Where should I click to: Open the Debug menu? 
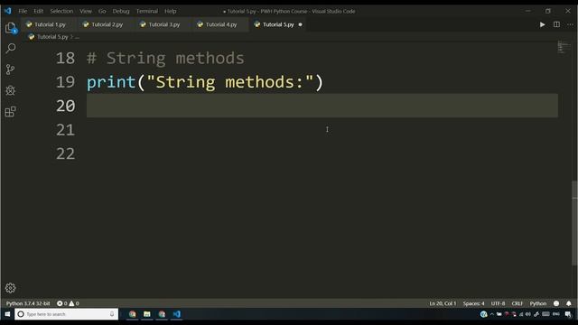[121, 11]
